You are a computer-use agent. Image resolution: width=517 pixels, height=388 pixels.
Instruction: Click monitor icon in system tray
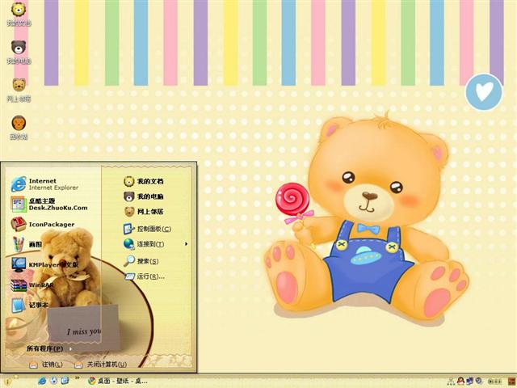pos(469,381)
